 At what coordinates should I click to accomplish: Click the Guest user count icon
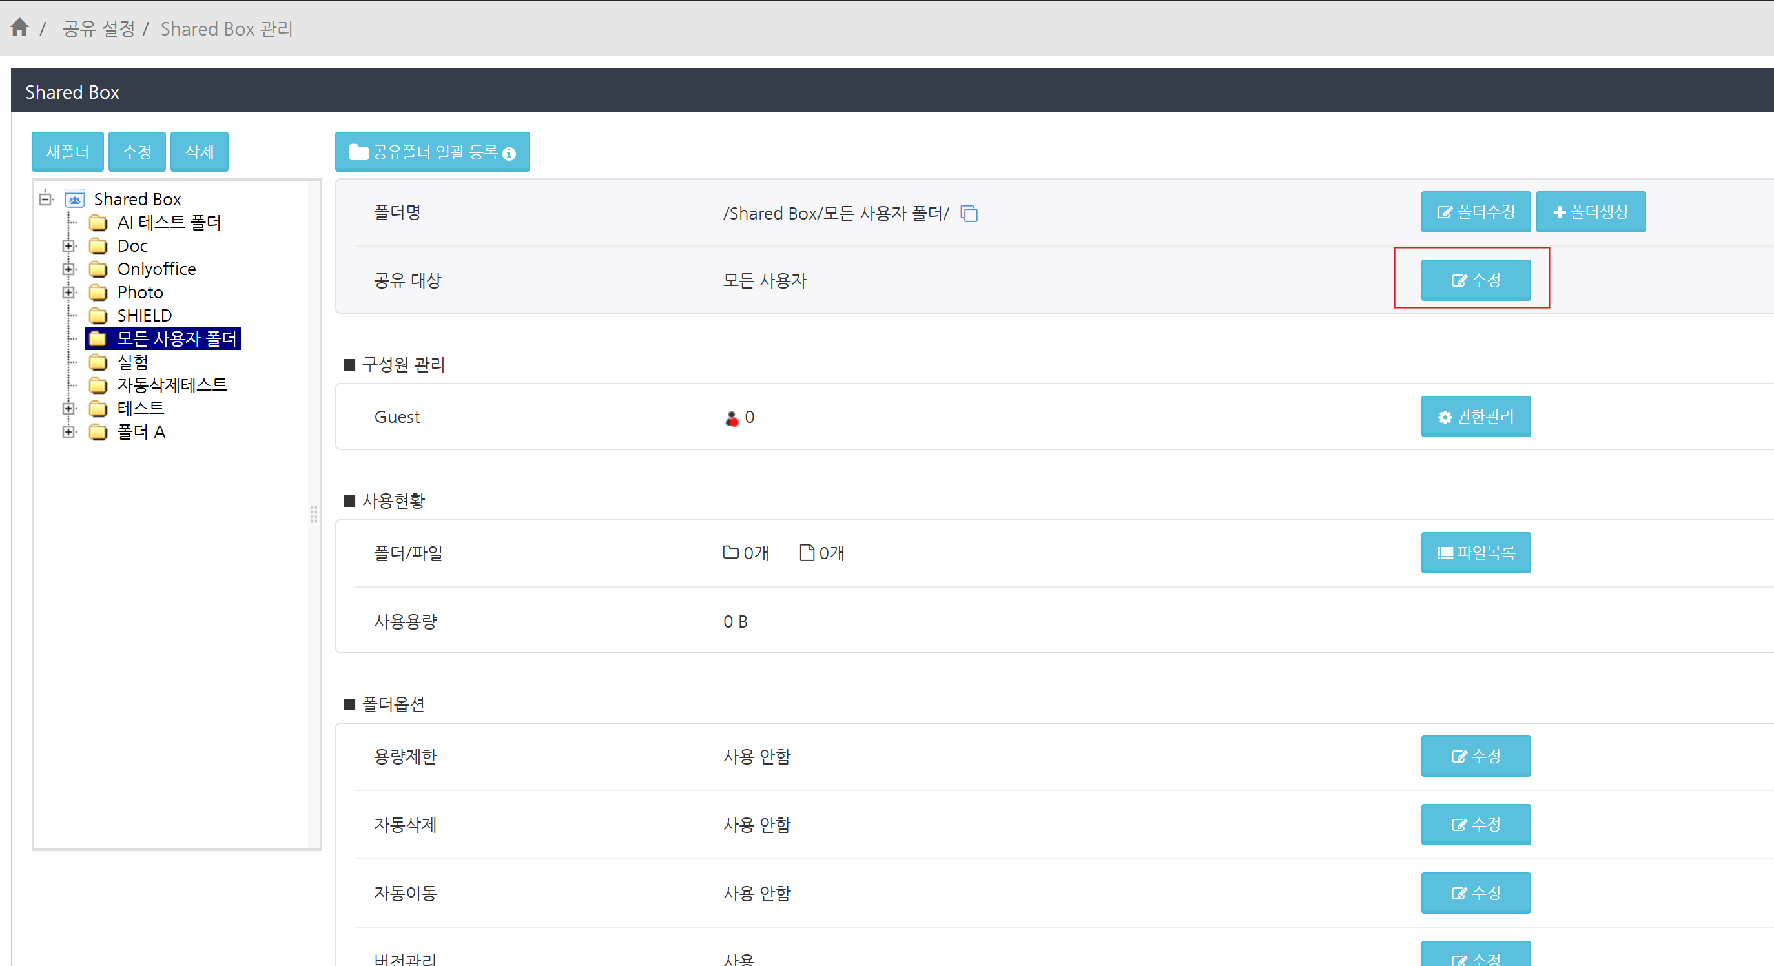tap(731, 418)
